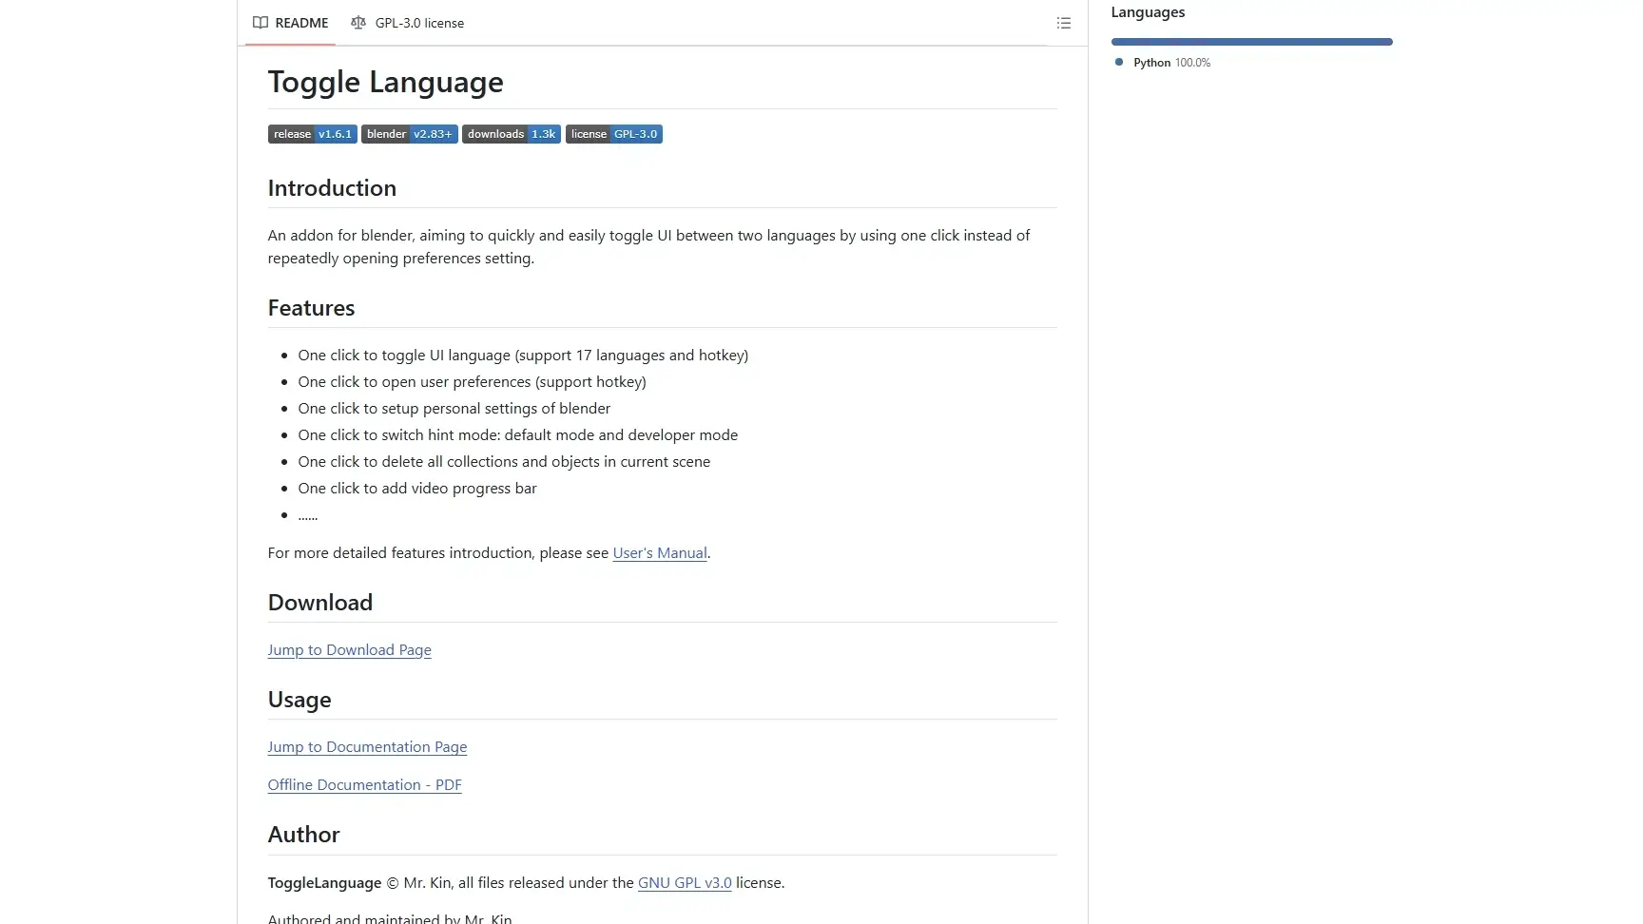Image resolution: width=1643 pixels, height=924 pixels.
Task: Click 'One click to setup personal settings' item
Action: click(x=454, y=409)
